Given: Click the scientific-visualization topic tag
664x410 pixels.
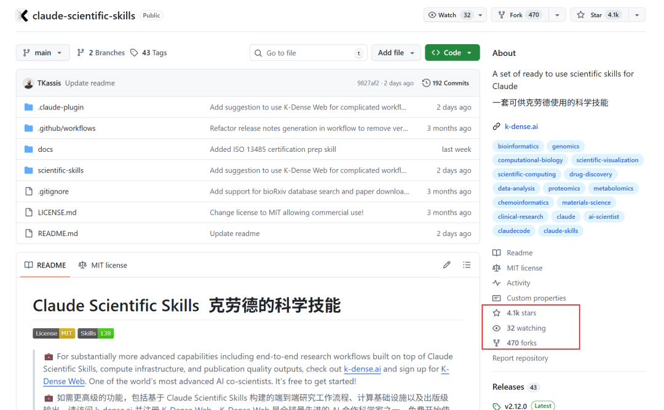Looking at the screenshot, I should [x=607, y=160].
